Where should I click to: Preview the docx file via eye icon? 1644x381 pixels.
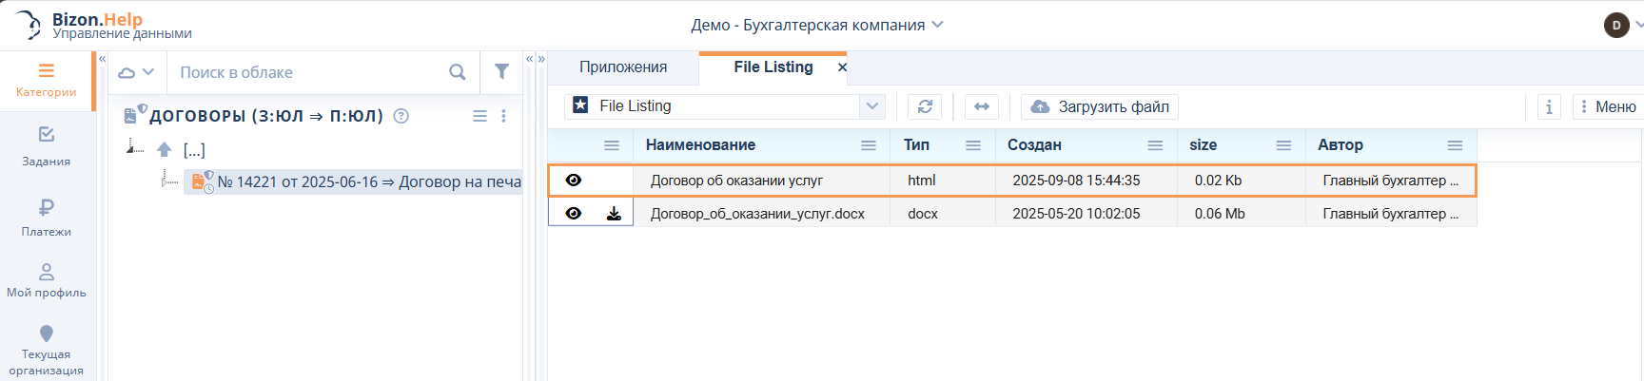574,214
